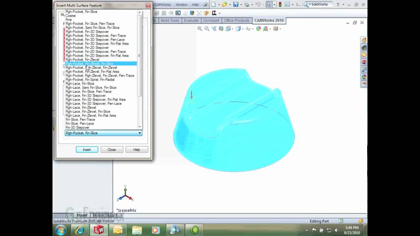Click the SolidWorks search input field
Screen dimensions: 420x236
pyautogui.click(x=322, y=4)
